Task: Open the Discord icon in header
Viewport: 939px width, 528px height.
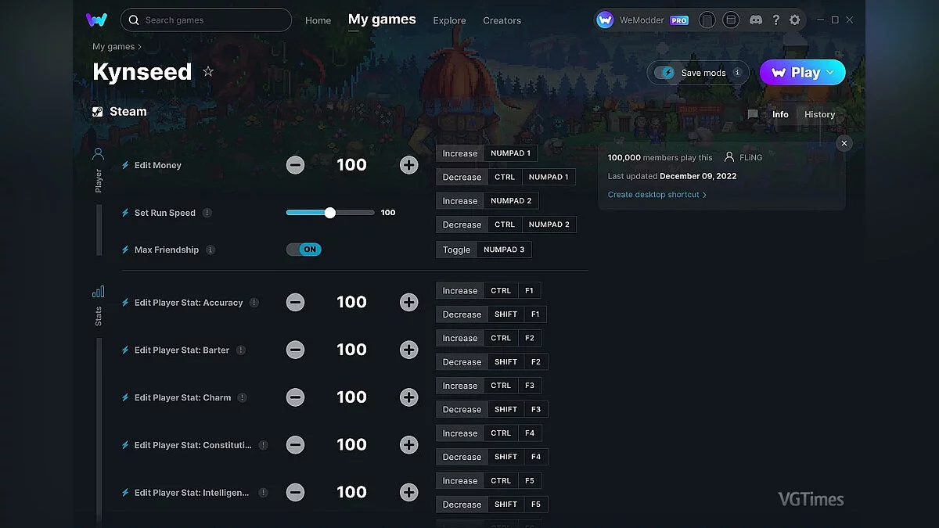Action: (756, 20)
